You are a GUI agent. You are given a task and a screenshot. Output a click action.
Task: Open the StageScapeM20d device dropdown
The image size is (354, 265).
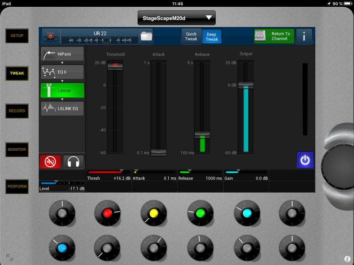point(177,18)
